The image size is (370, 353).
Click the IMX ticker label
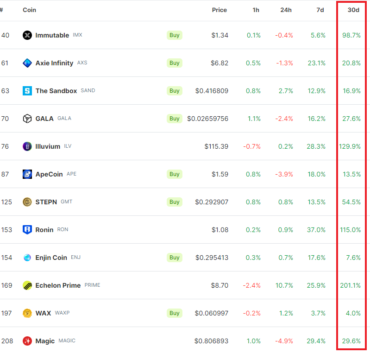click(x=77, y=35)
